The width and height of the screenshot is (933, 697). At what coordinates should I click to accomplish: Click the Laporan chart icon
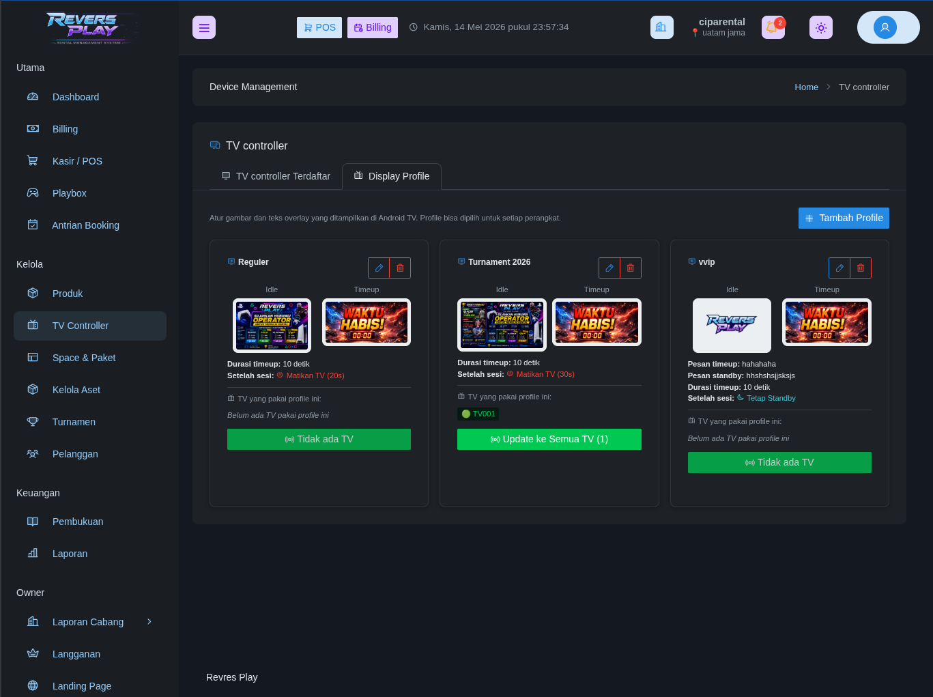coord(33,553)
